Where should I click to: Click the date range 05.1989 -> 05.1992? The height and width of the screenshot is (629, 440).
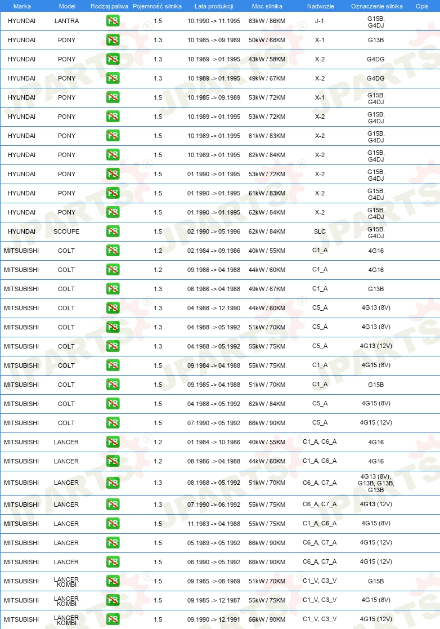(x=214, y=543)
